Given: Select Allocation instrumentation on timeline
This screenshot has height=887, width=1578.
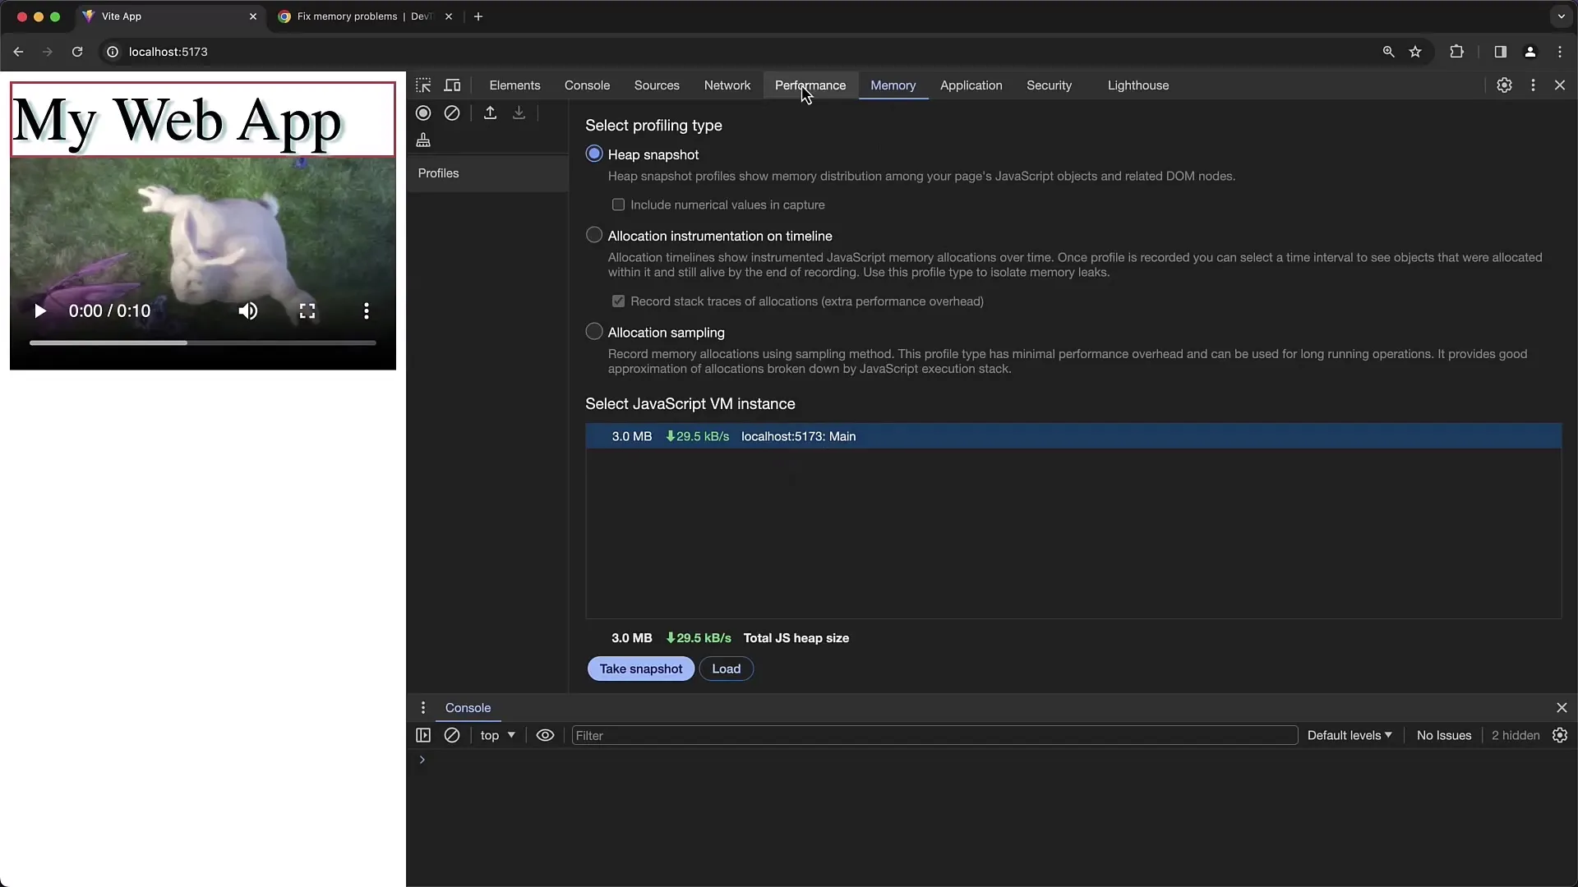Looking at the screenshot, I should [594, 235].
